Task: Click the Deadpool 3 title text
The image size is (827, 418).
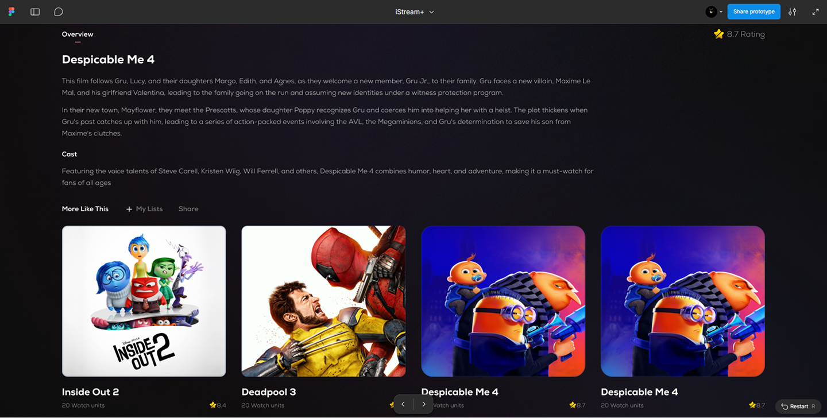Action: [269, 392]
